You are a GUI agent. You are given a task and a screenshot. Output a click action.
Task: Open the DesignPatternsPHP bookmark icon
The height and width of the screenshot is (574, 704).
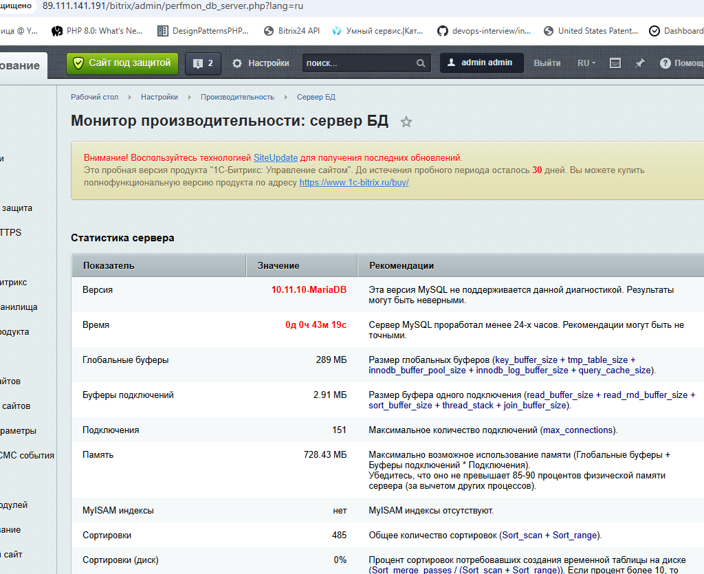point(162,31)
